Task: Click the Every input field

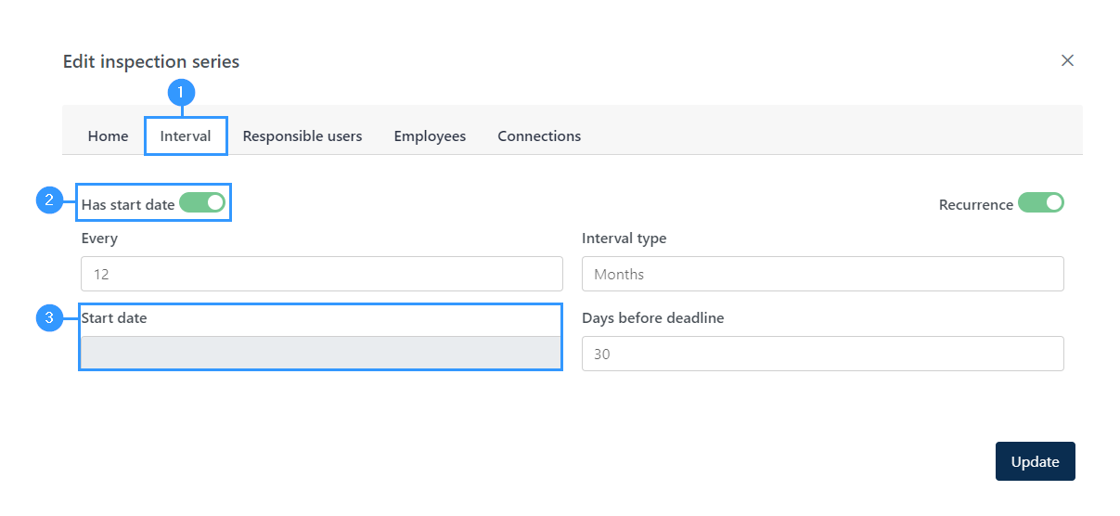Action: pos(322,274)
